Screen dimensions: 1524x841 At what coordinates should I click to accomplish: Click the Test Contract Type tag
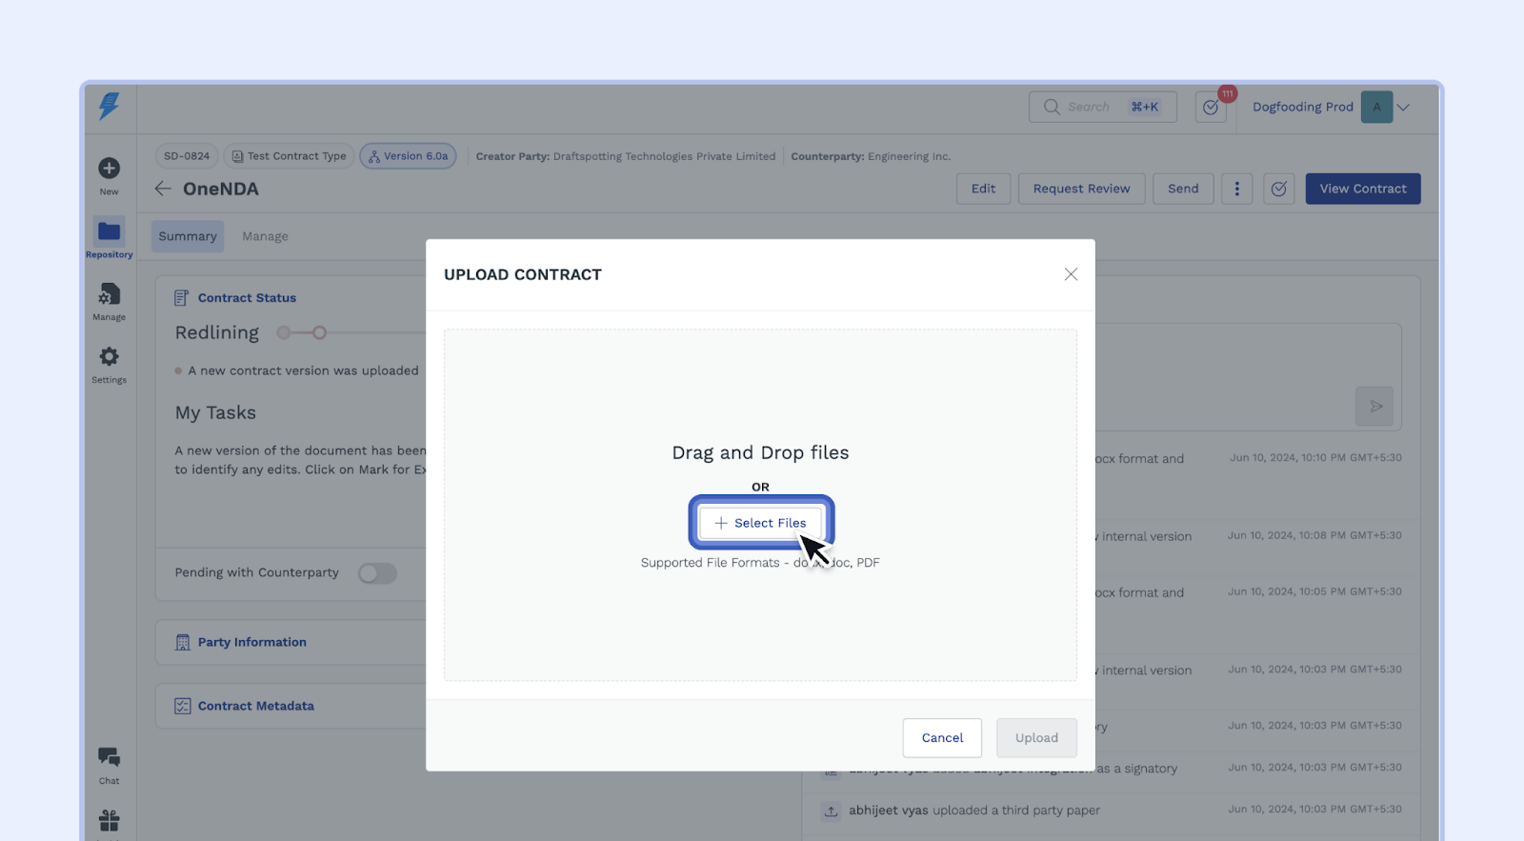tap(290, 156)
